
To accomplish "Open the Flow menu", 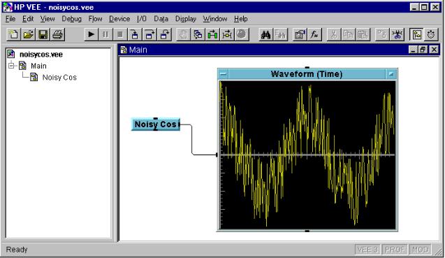I will coord(95,19).
